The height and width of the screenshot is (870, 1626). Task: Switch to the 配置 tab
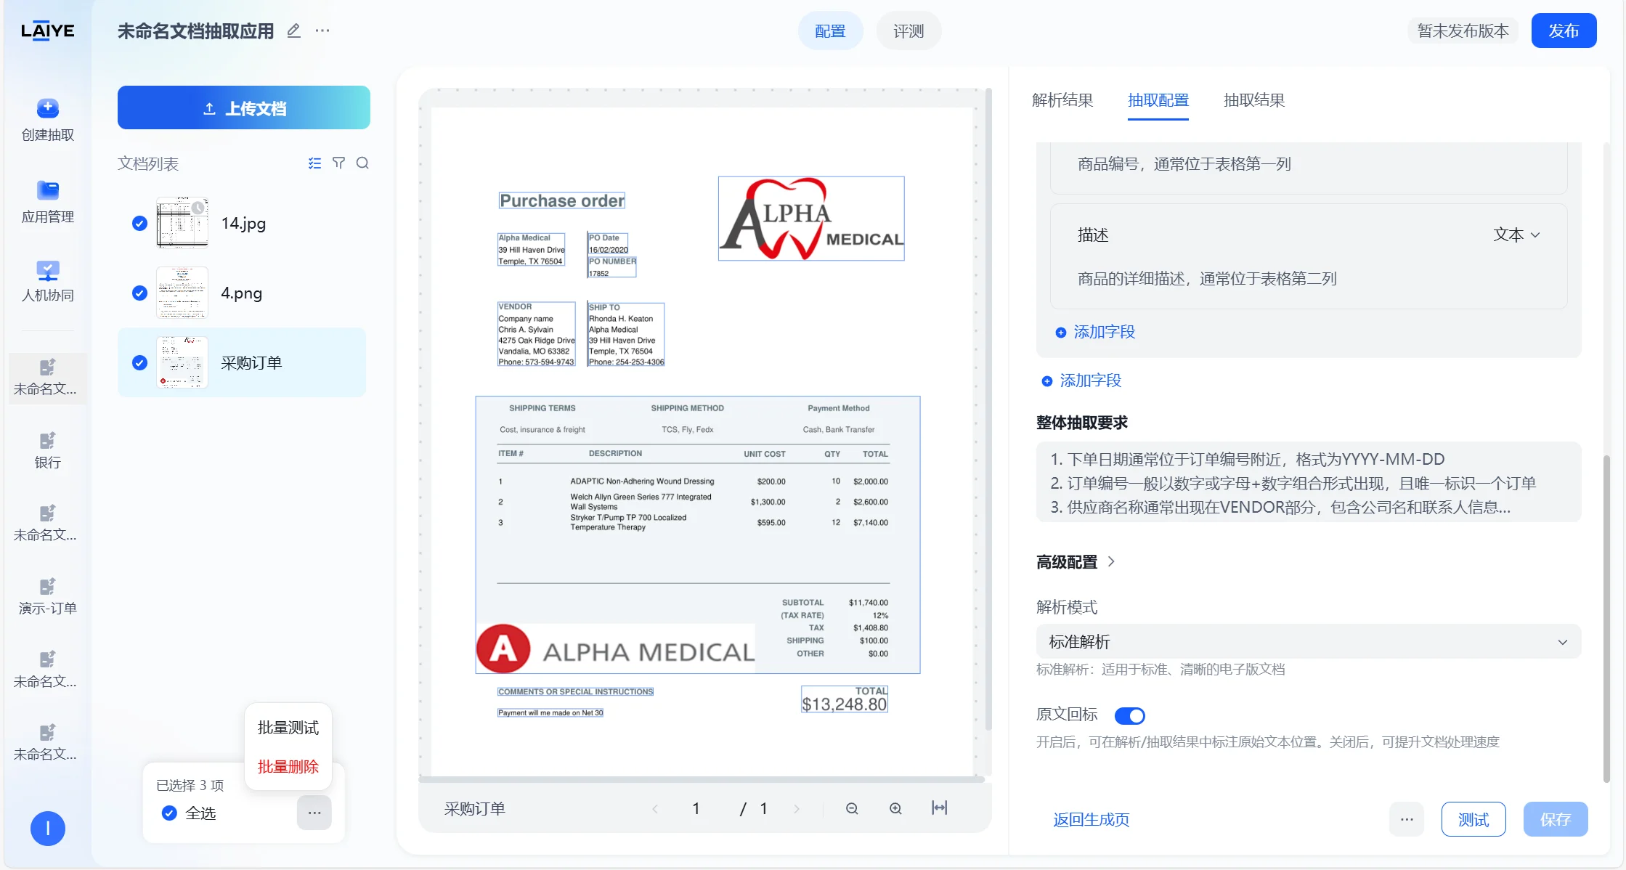pos(830,31)
